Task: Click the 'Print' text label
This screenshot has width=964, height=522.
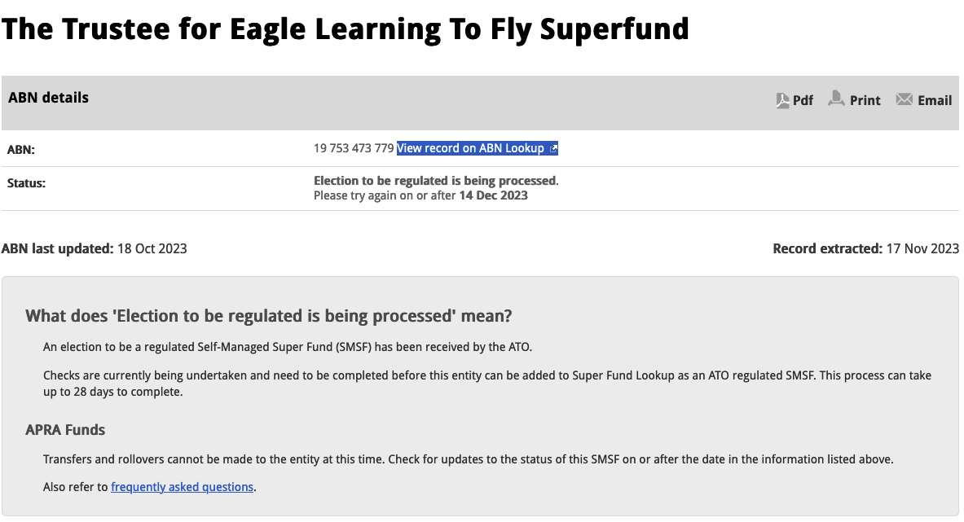Action: [x=865, y=101]
